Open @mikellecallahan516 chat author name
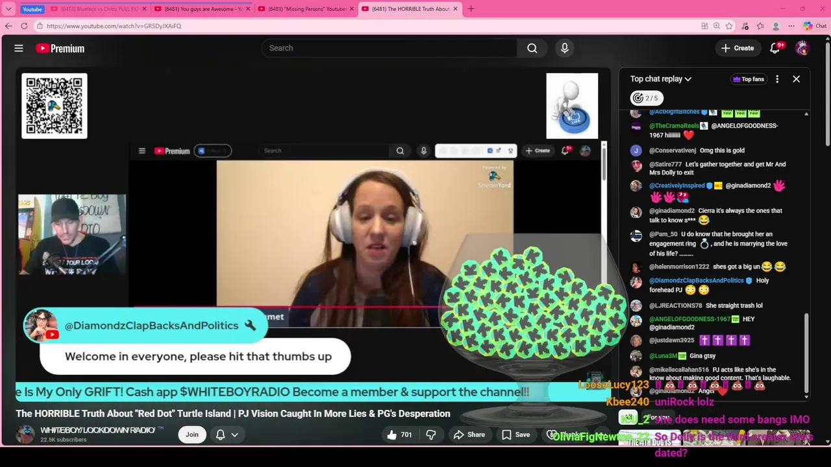This screenshot has width=831, height=467. pos(679,370)
